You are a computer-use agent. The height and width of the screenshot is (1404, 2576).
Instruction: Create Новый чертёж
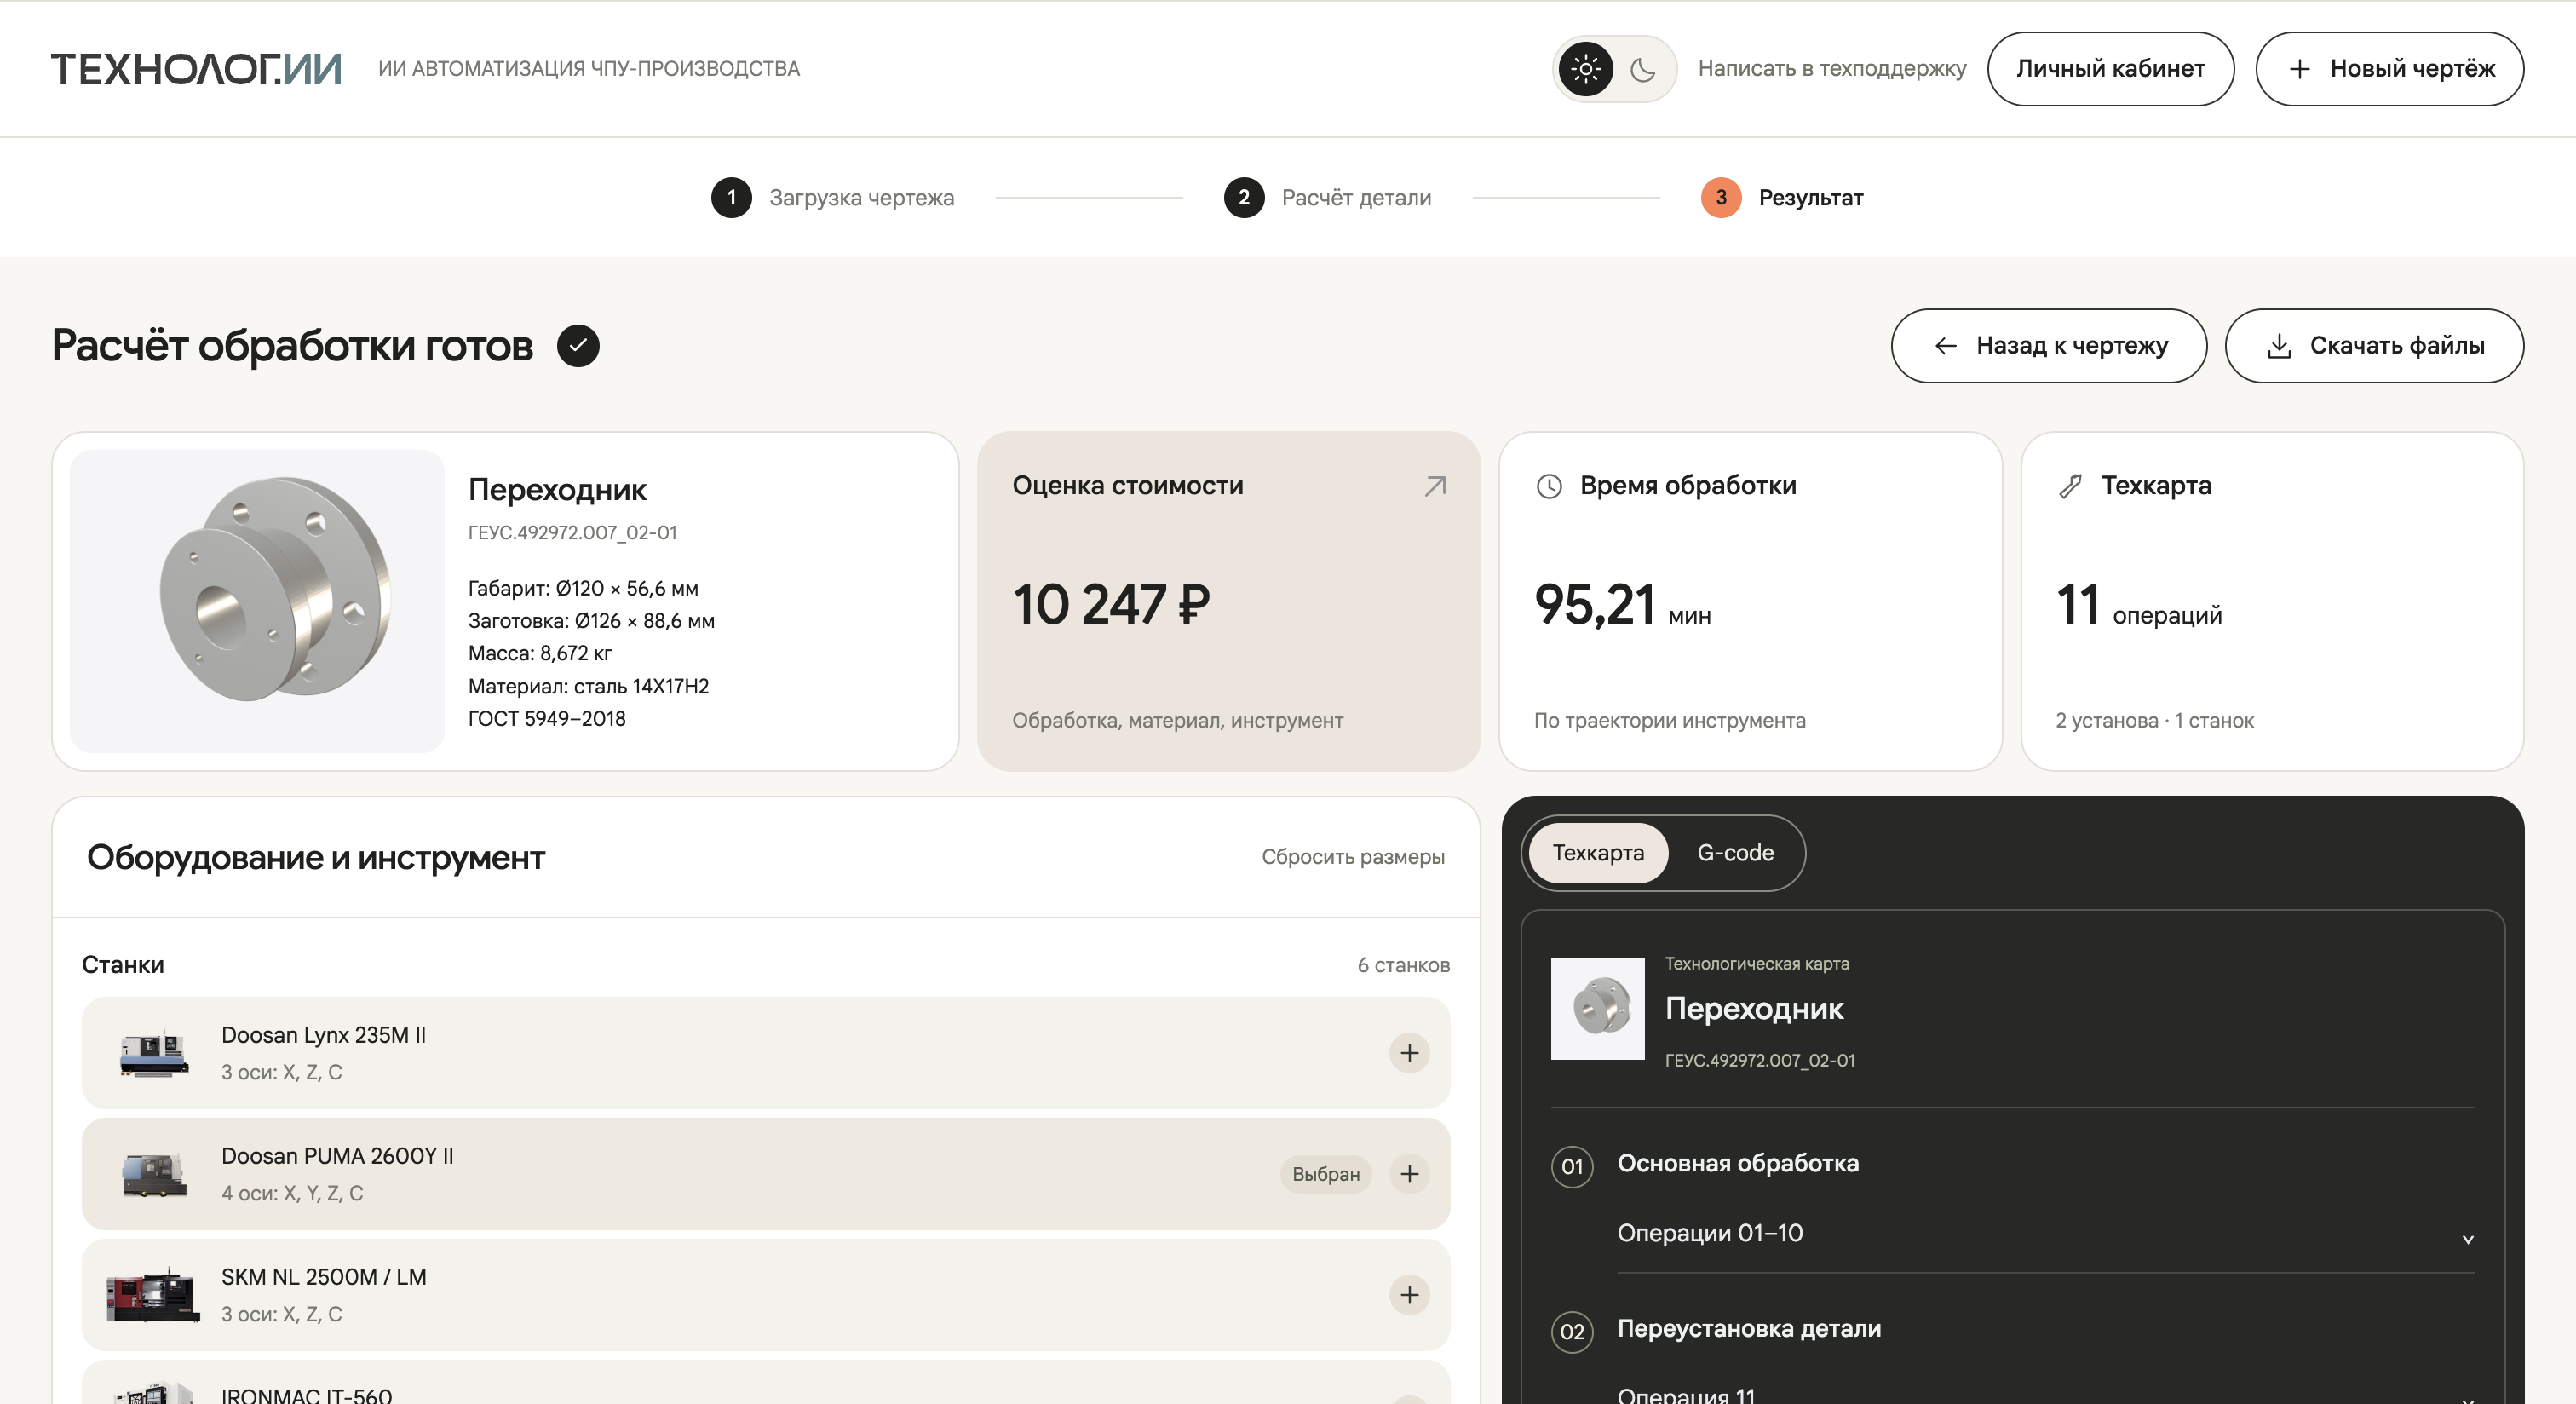tap(2389, 69)
